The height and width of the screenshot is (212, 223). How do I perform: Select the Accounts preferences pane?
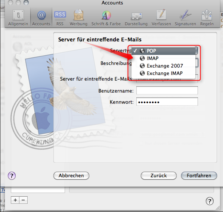(x=41, y=18)
